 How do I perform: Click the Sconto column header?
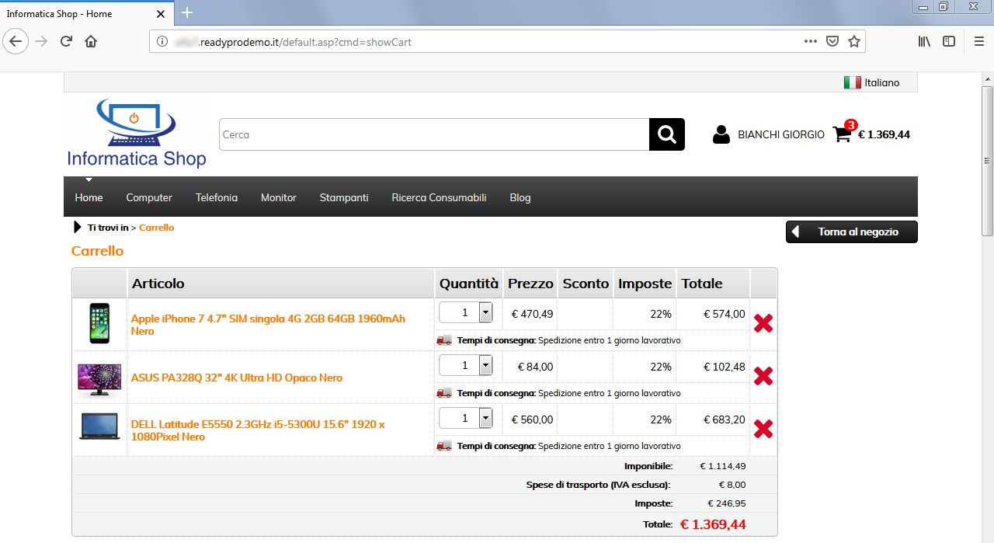(x=586, y=284)
